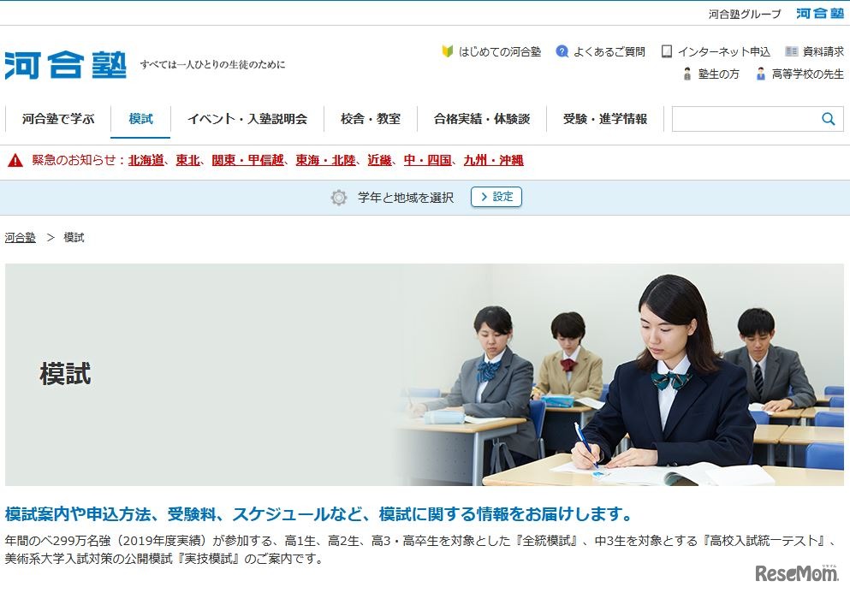Expand the イベント・入塾説明会 navigation menu
Viewport: 850px width, 593px height.
247,119
